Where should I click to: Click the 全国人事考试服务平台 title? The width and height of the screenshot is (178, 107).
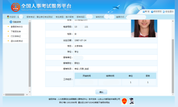pos(46,6)
